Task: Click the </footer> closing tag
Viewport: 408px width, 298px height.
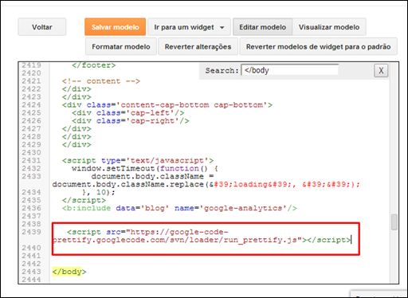Action: 94,65
